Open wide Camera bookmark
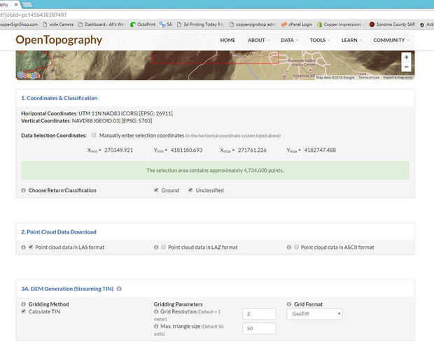The width and height of the screenshot is (434, 361). click(x=58, y=24)
